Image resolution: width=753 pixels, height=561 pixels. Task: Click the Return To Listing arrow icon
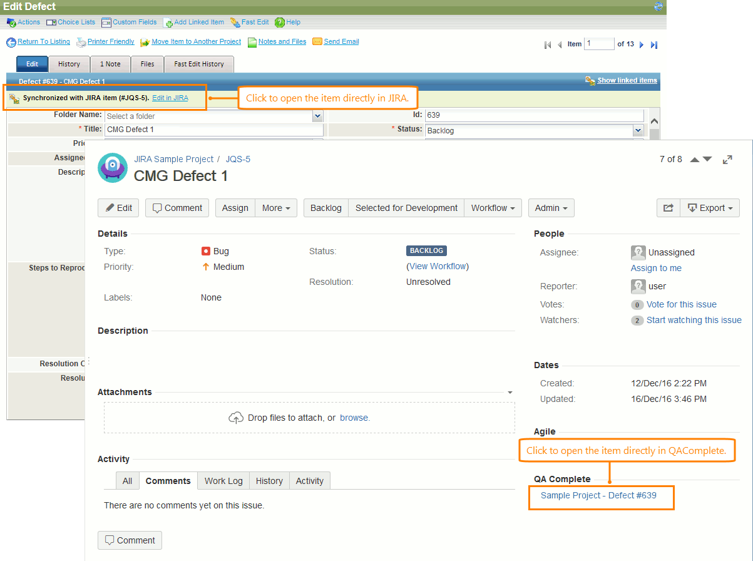[x=11, y=42]
